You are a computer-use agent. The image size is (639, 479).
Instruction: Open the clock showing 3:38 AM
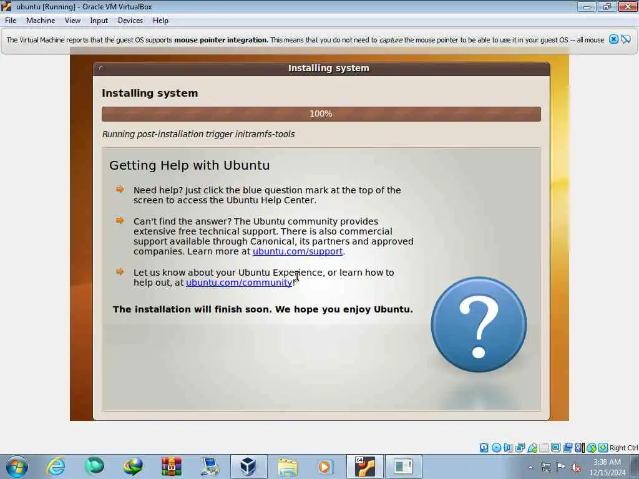coord(607,467)
